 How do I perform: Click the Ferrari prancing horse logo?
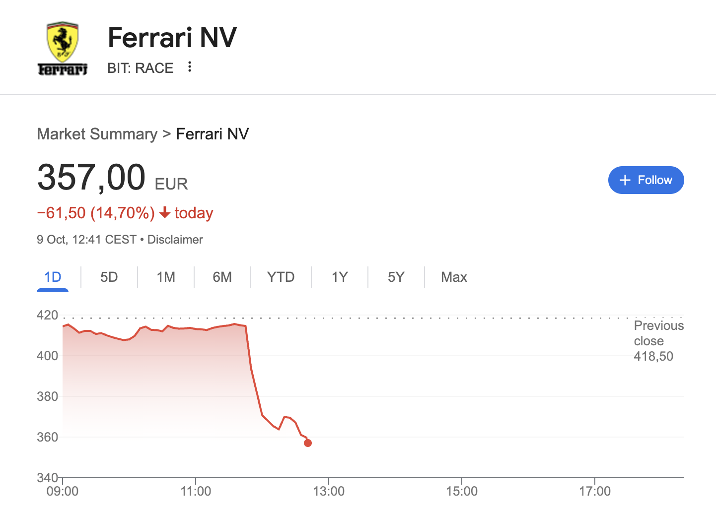(63, 48)
